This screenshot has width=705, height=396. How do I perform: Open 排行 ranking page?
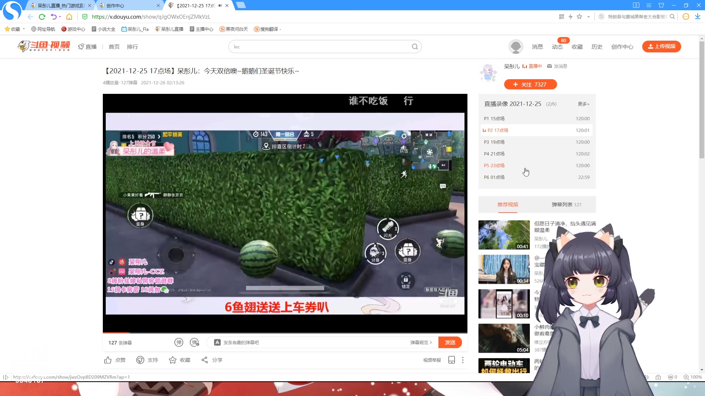click(x=133, y=47)
